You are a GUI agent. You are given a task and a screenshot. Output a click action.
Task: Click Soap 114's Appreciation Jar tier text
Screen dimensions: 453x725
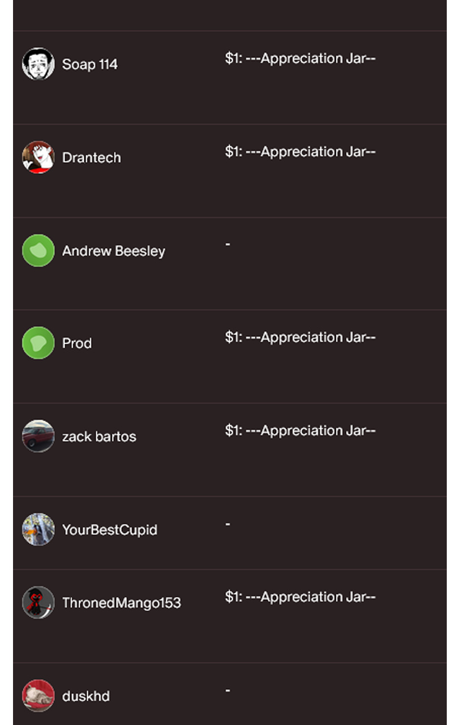coord(300,58)
